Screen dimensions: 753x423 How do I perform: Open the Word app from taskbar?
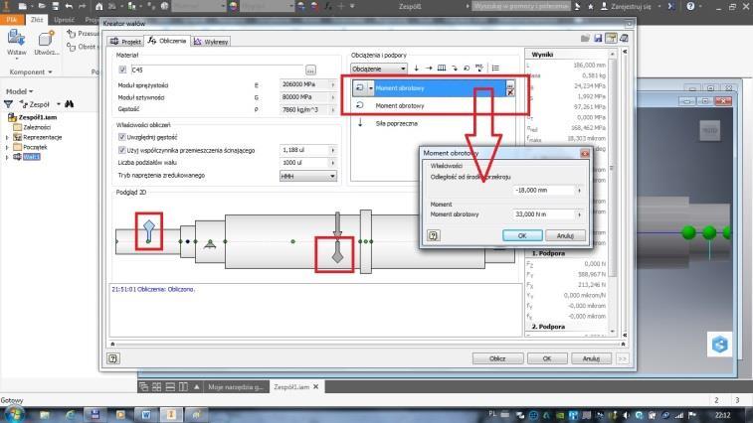click(x=146, y=415)
